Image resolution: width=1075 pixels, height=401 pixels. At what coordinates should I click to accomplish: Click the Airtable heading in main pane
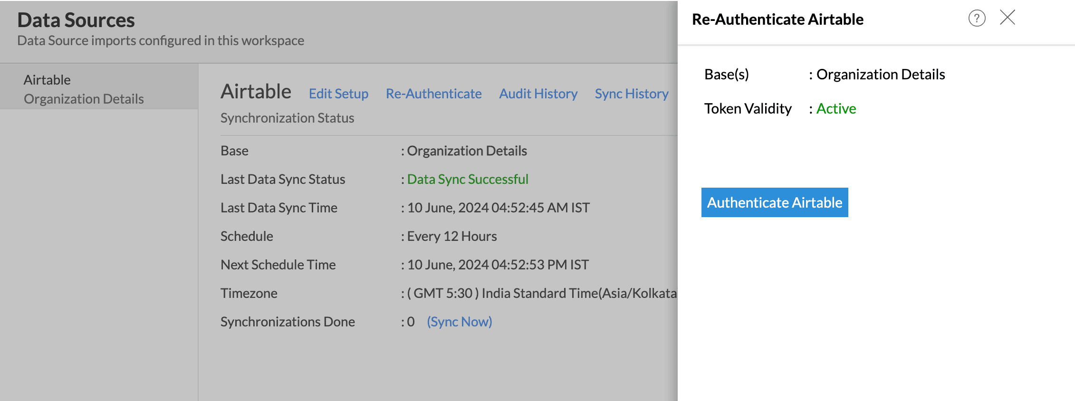coord(256,91)
